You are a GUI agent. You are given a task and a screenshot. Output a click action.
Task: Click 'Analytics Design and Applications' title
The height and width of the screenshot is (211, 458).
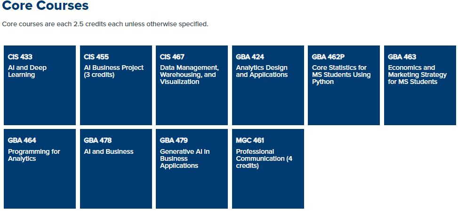click(262, 71)
